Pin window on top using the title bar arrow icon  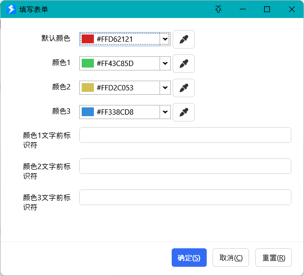tap(218, 9)
